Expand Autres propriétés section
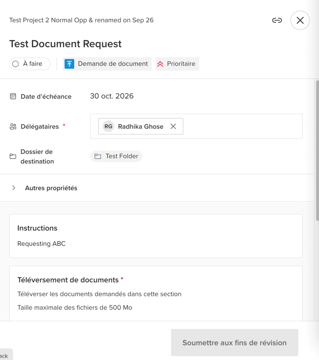319x360 pixels. pos(14,188)
